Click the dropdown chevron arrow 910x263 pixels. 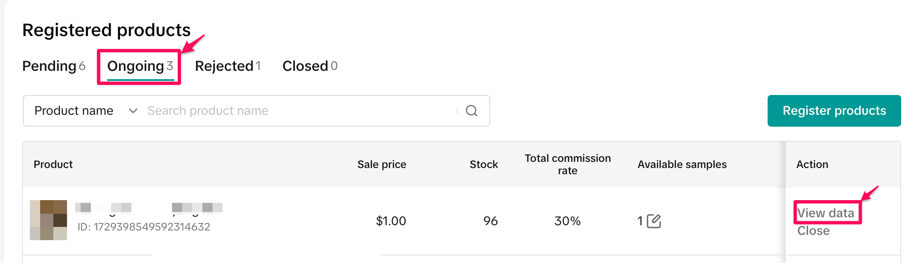(133, 111)
